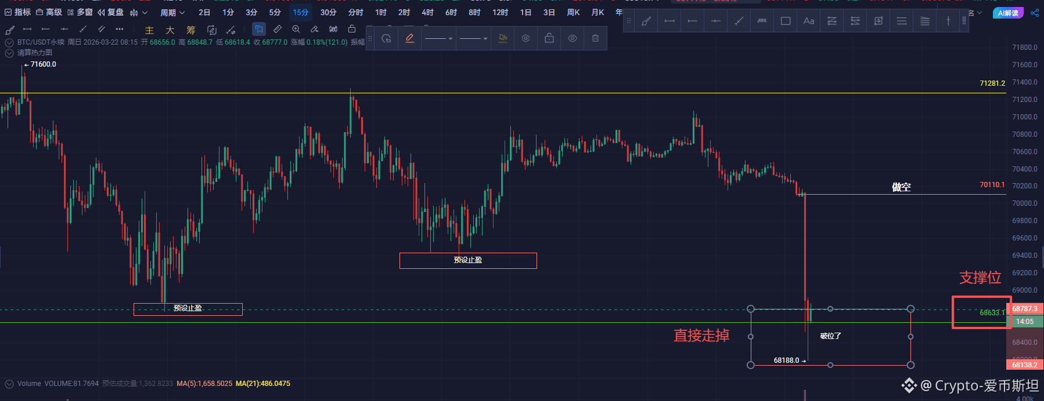Screen dimensions: 1044x401
Task: Click the AI解读 button
Action: tap(1008, 13)
